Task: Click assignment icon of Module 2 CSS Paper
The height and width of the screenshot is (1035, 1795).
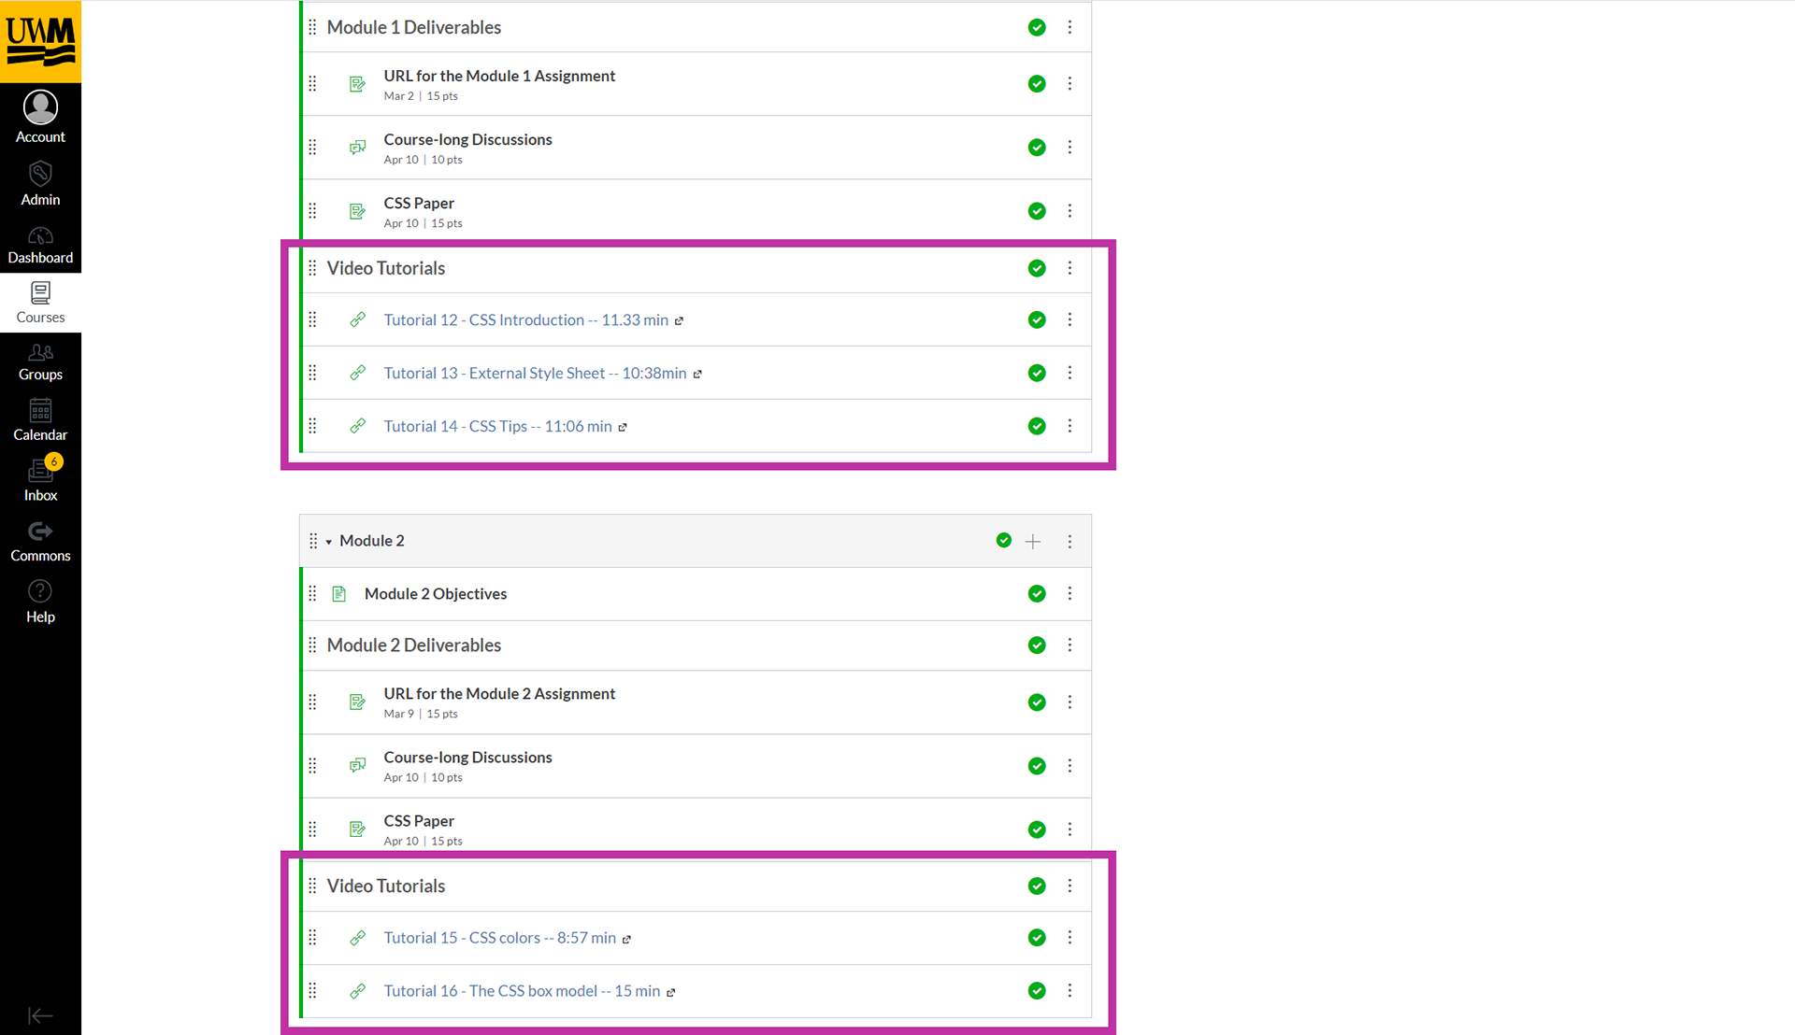Action: point(357,829)
